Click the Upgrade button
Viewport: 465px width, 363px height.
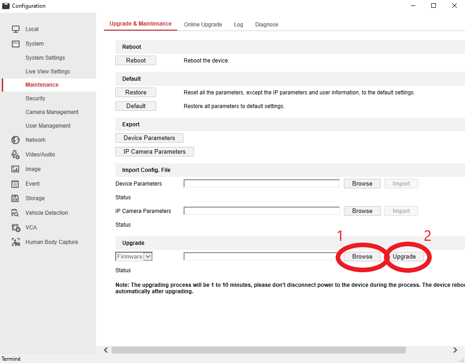click(404, 256)
